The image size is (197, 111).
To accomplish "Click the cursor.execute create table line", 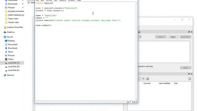I will tap(78, 20).
